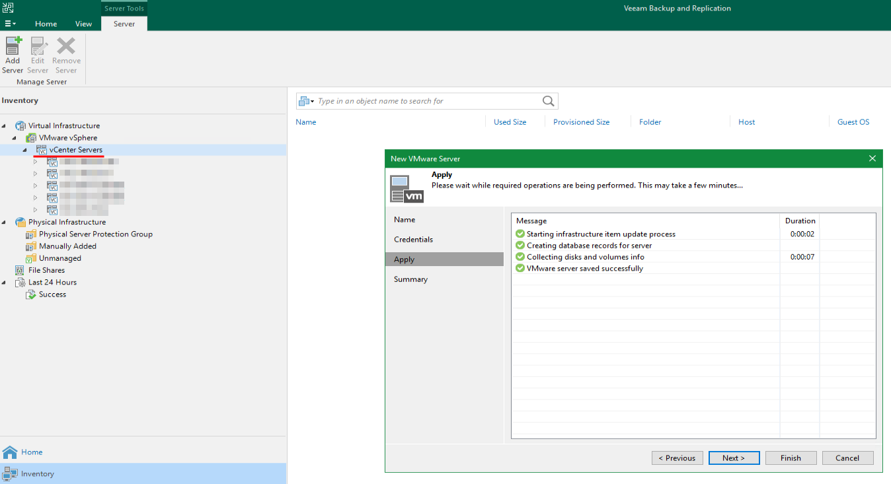This screenshot has height=484, width=891.
Task: Switch to the Home ribbon tab
Action: coord(46,24)
